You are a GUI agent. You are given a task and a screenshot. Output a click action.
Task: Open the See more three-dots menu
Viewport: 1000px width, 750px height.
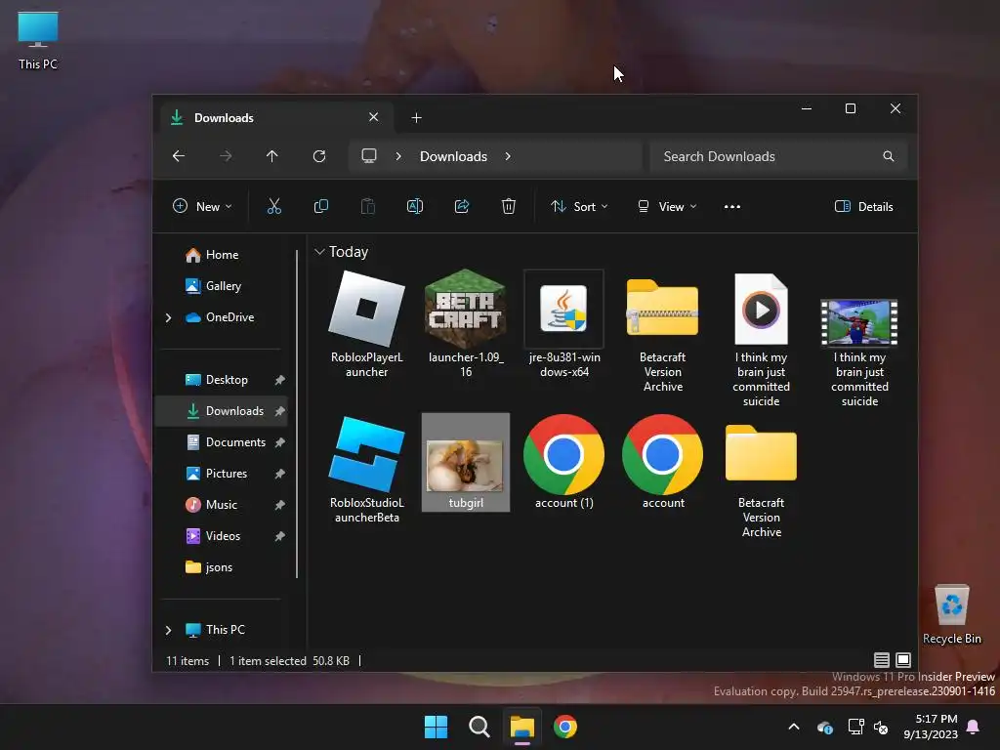(x=732, y=207)
